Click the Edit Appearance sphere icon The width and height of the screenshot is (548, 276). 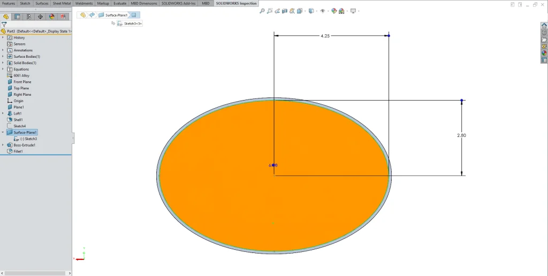(x=334, y=11)
